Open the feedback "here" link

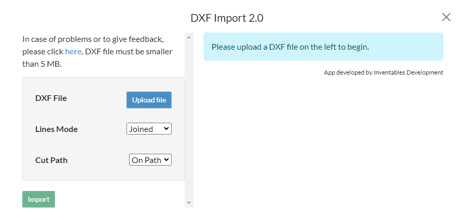73,52
